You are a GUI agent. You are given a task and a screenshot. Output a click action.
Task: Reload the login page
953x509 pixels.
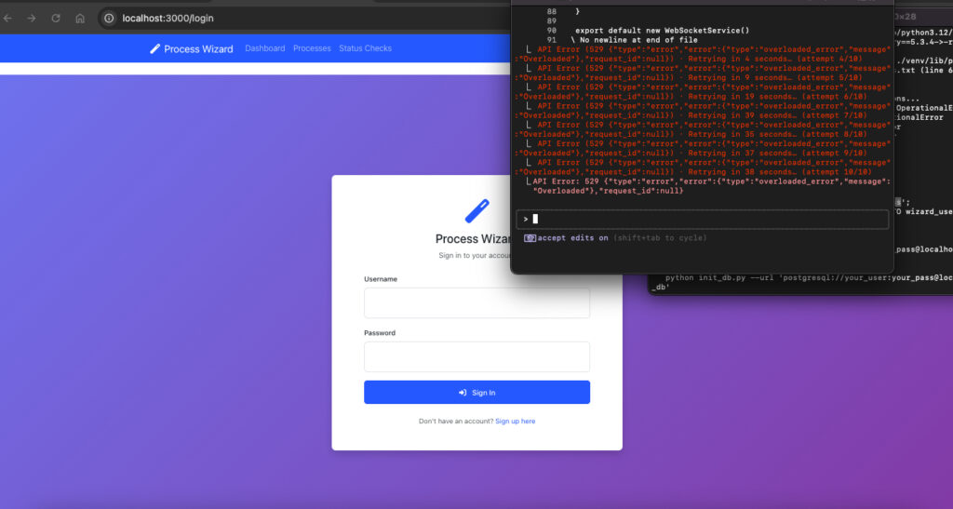pos(56,18)
